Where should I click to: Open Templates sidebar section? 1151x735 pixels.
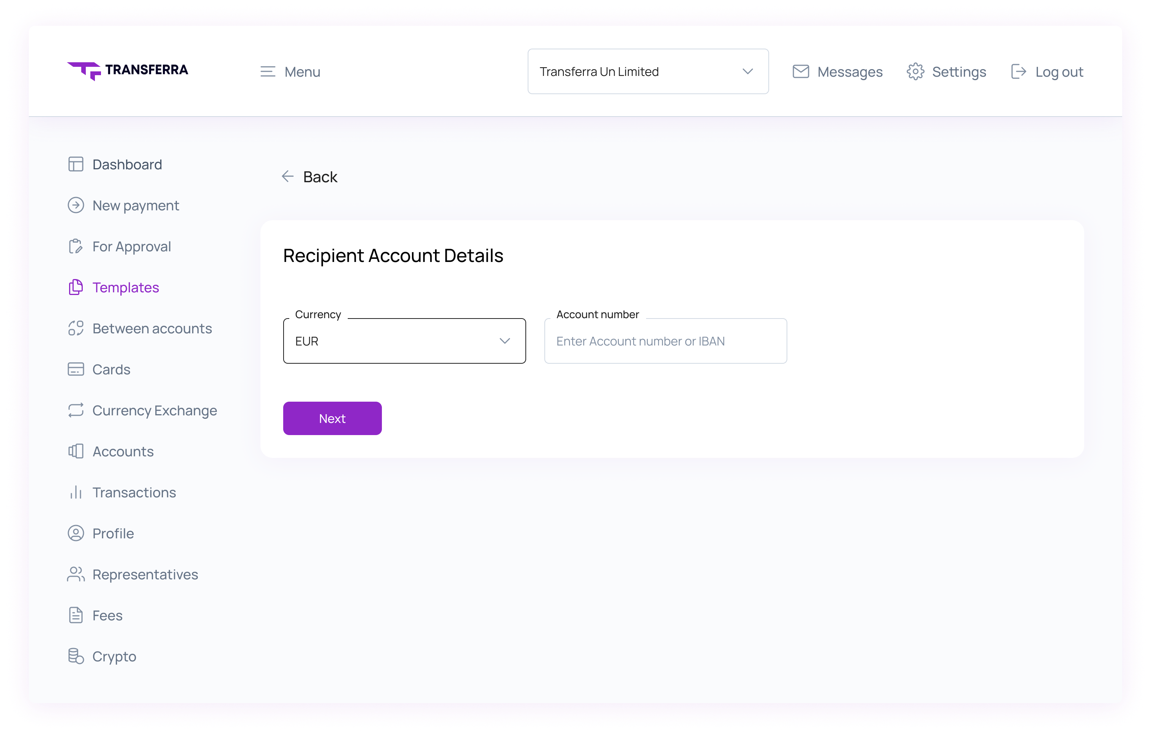pyautogui.click(x=113, y=288)
